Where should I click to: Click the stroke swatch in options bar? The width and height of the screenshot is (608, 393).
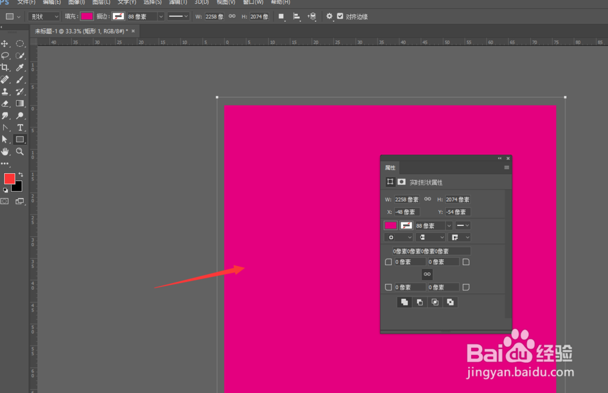pos(119,16)
